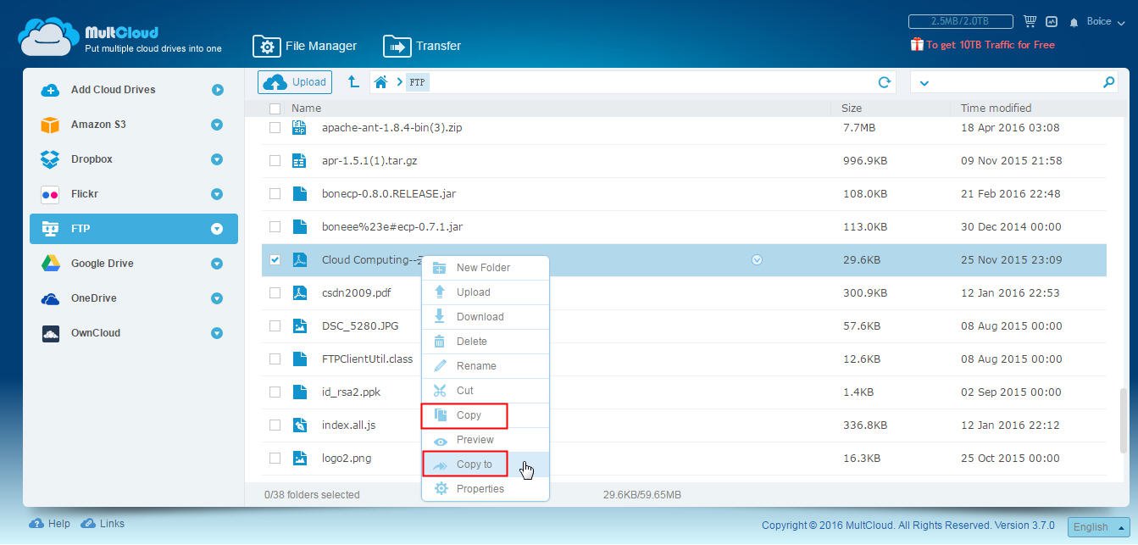Viewport: 1138px width, 545px height.
Task: Select Google Drive in the sidebar
Action: [102, 264]
